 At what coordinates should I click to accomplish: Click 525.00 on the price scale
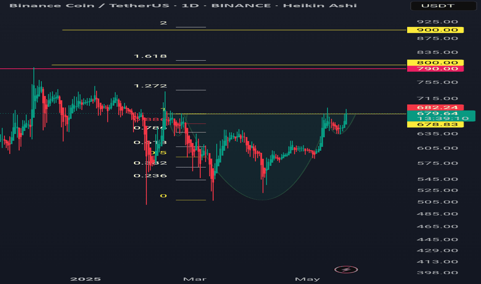(438, 191)
